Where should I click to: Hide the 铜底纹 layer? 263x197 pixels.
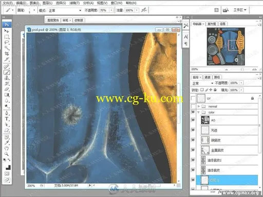[193, 140]
